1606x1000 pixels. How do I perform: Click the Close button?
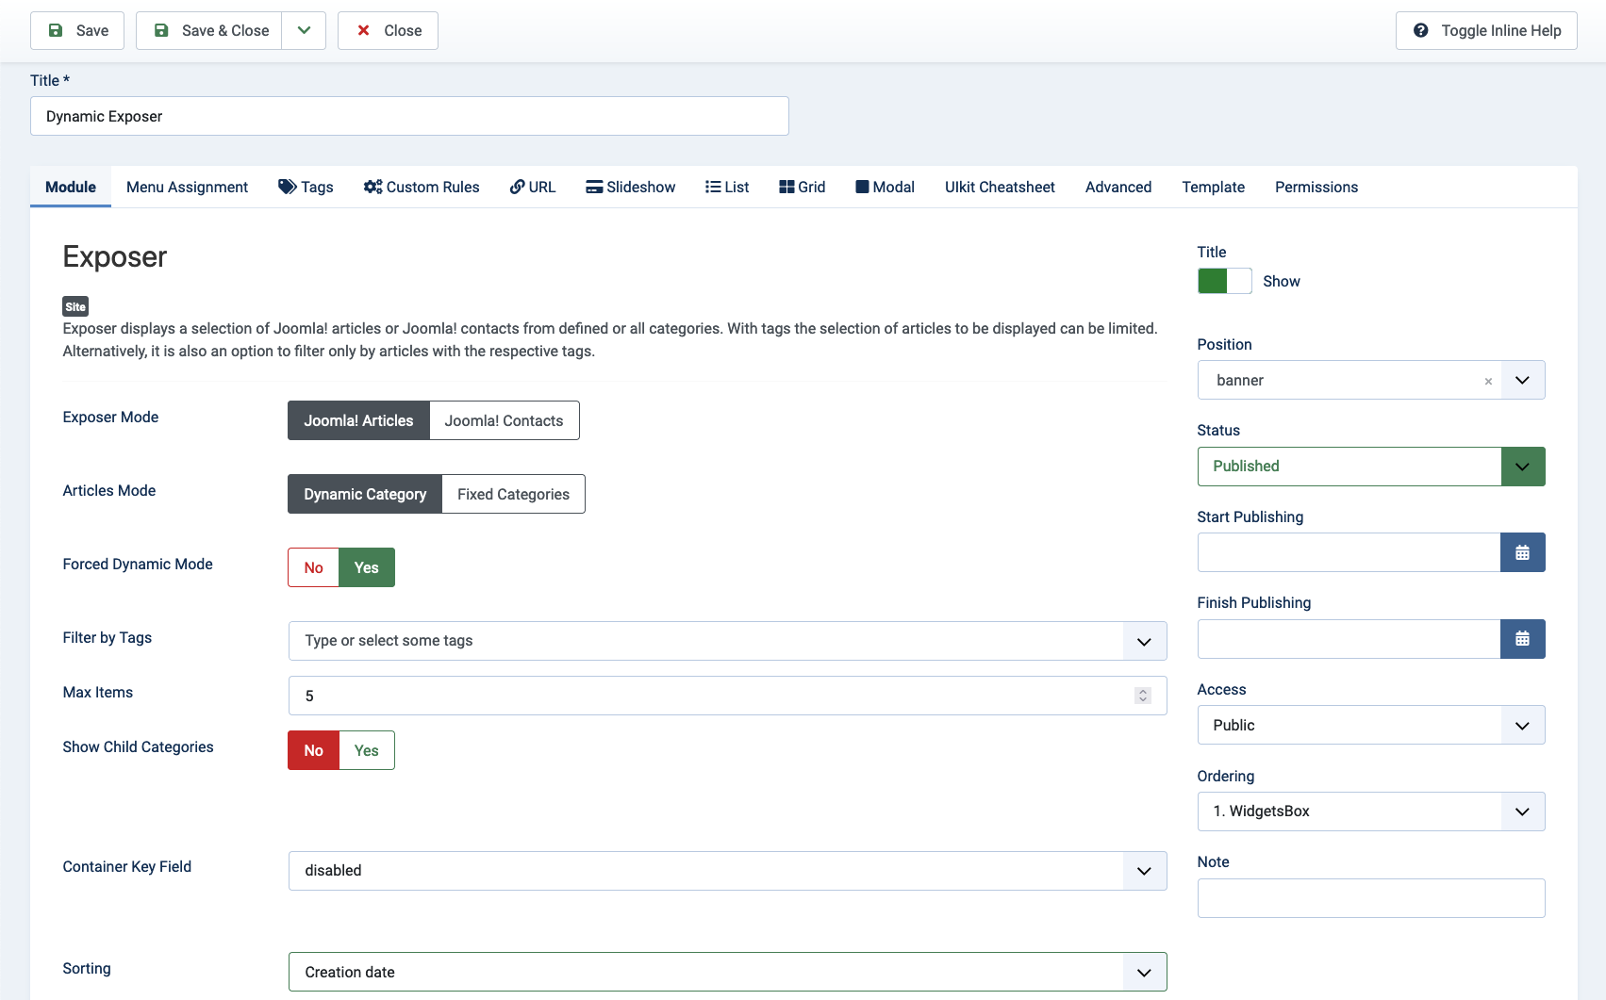point(388,30)
